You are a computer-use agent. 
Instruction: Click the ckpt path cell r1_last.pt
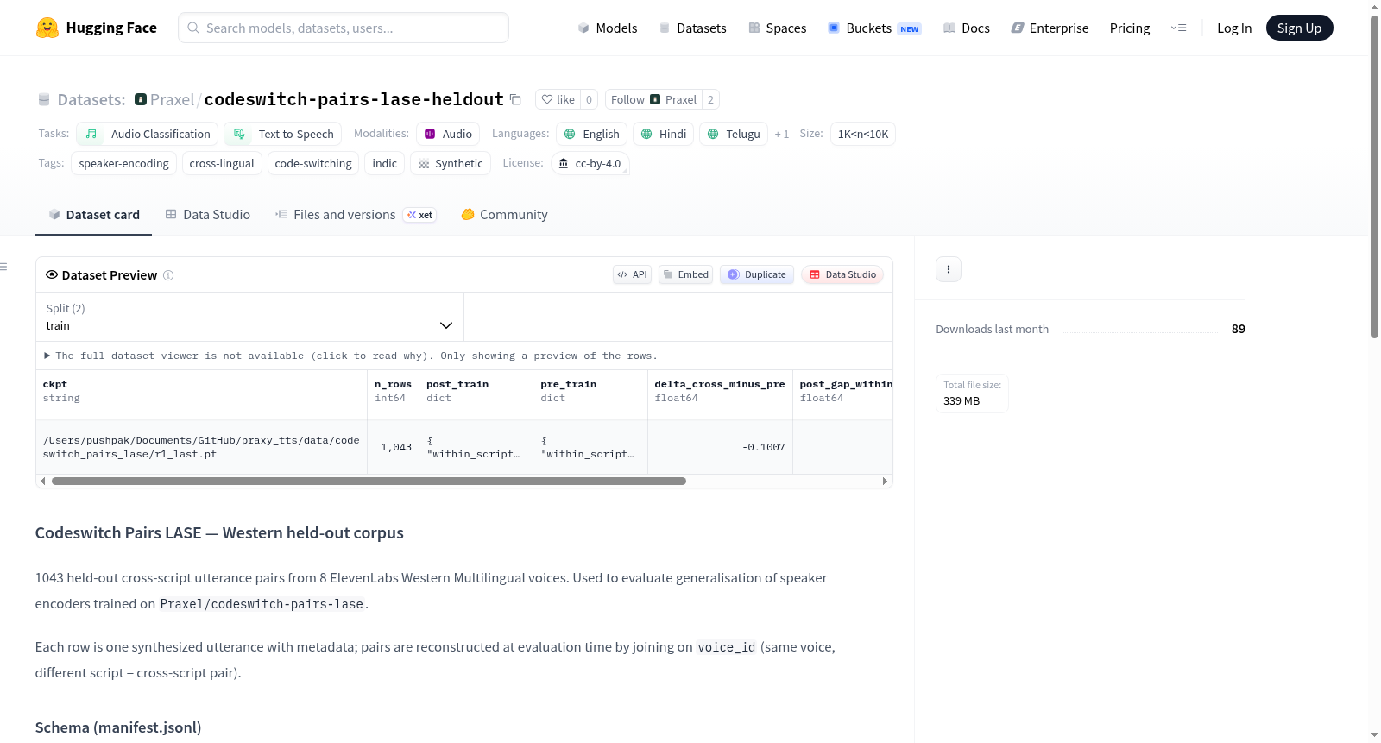(201, 447)
